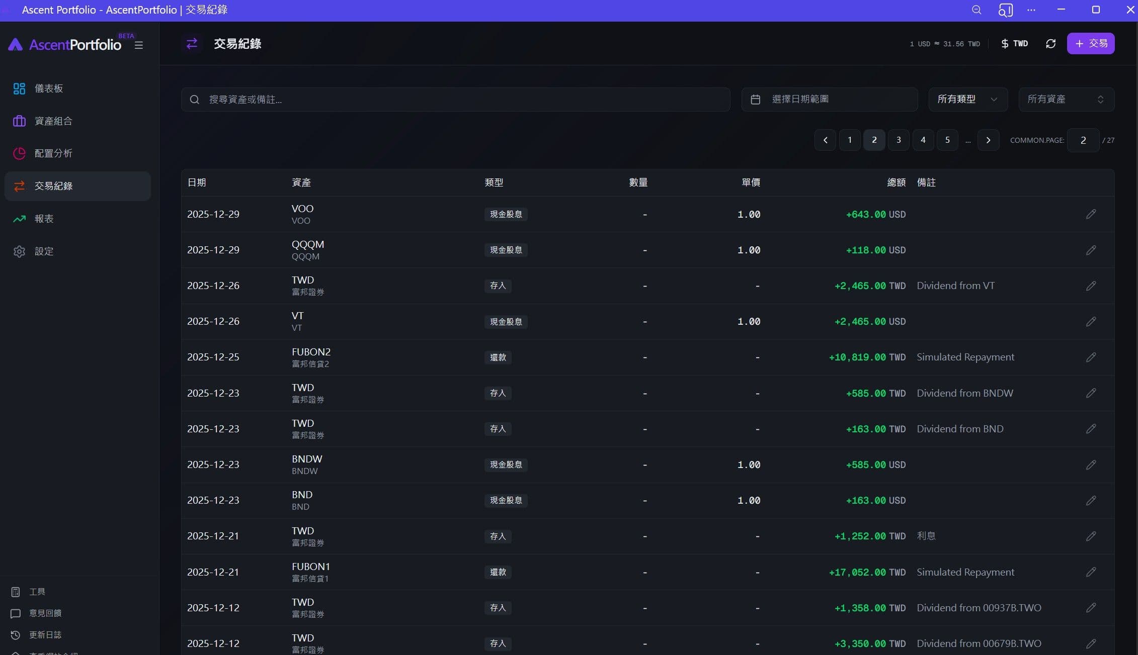Screen dimensions: 1138x655
Task: Click the +10,819.00 TWD amount
Action: tap(867, 357)
